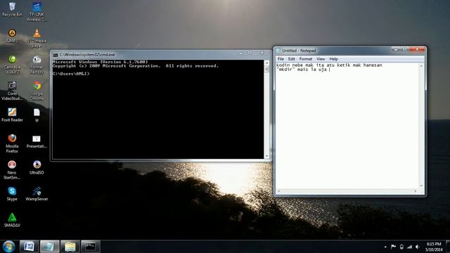450x253 pixels.
Task: Select the Foxit Reader desktop icon
Action: (12, 115)
